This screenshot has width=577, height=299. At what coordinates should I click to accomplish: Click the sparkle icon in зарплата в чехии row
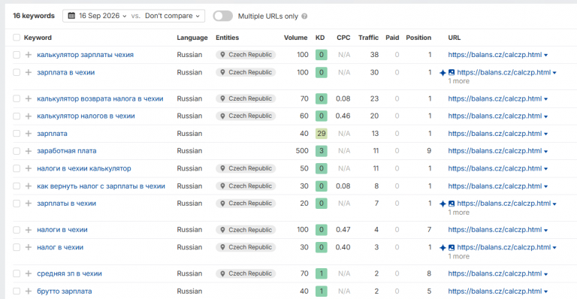[x=443, y=73]
